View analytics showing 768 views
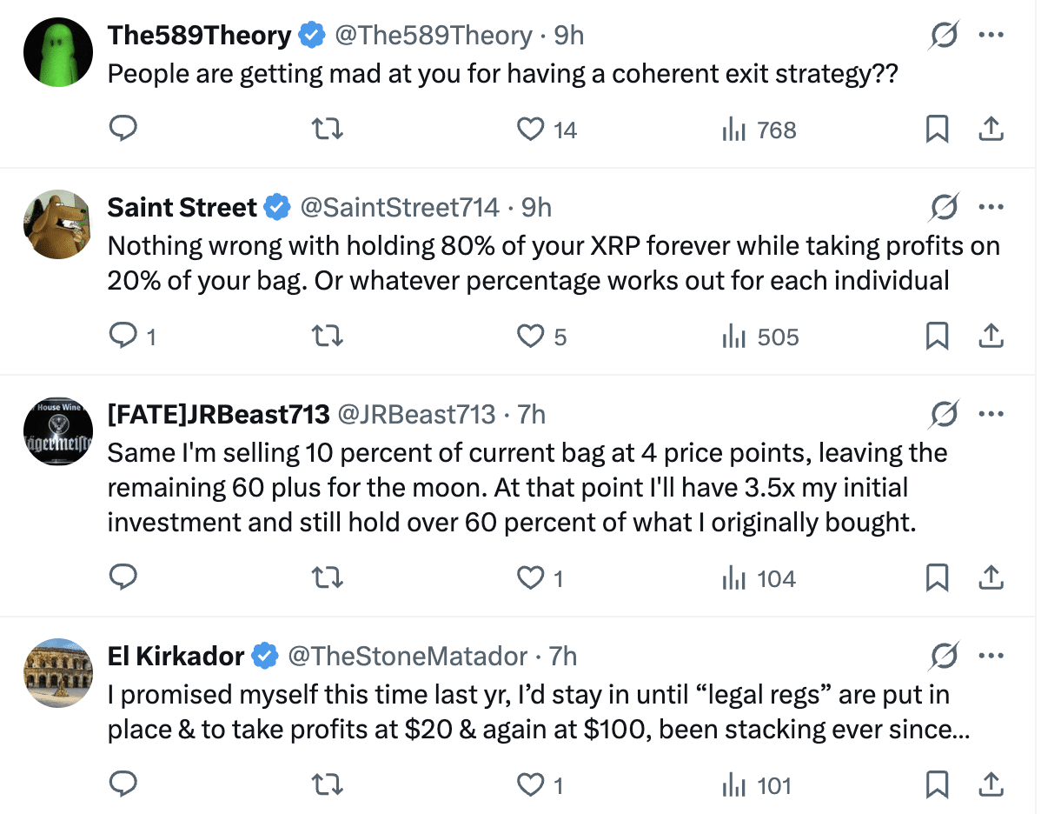Screen dimensions: 1041x814 (759, 130)
